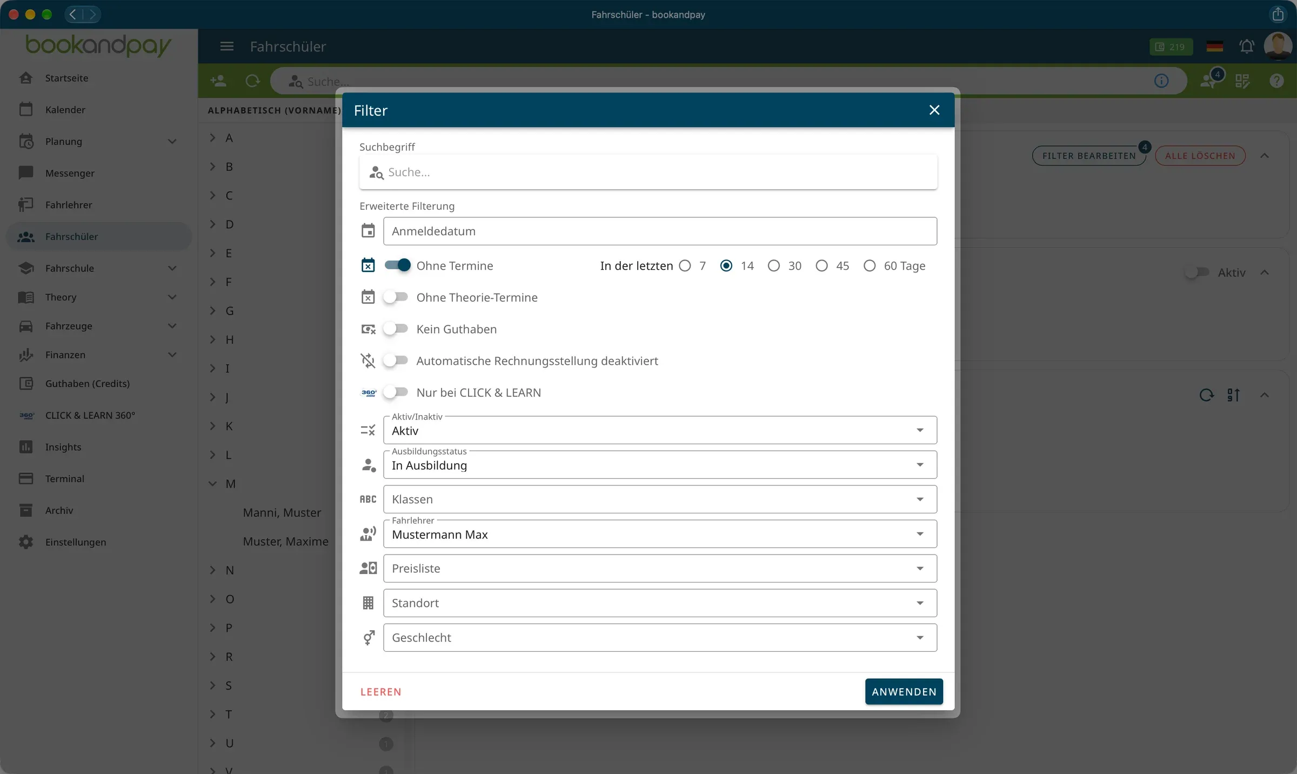1297x774 pixels.
Task: Toggle Automatische Rechnungsstellung deaktiviert switch
Action: 396,361
